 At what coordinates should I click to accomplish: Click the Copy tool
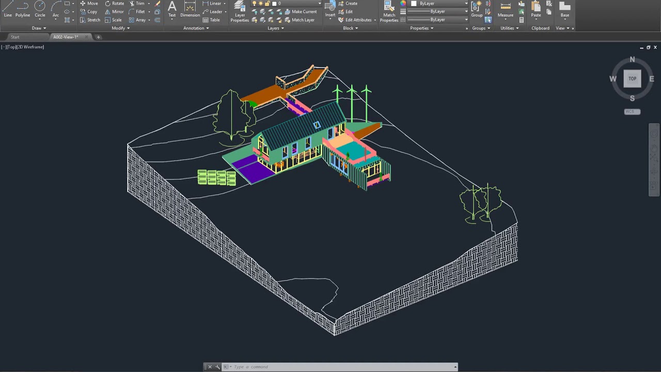(x=89, y=11)
